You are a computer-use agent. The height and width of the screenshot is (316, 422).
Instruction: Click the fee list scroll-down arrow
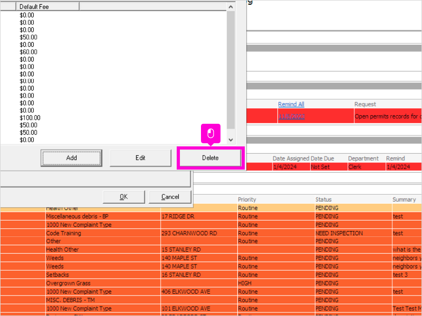point(231,140)
